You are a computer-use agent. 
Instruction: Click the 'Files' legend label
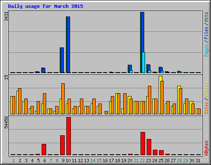point(206,33)
